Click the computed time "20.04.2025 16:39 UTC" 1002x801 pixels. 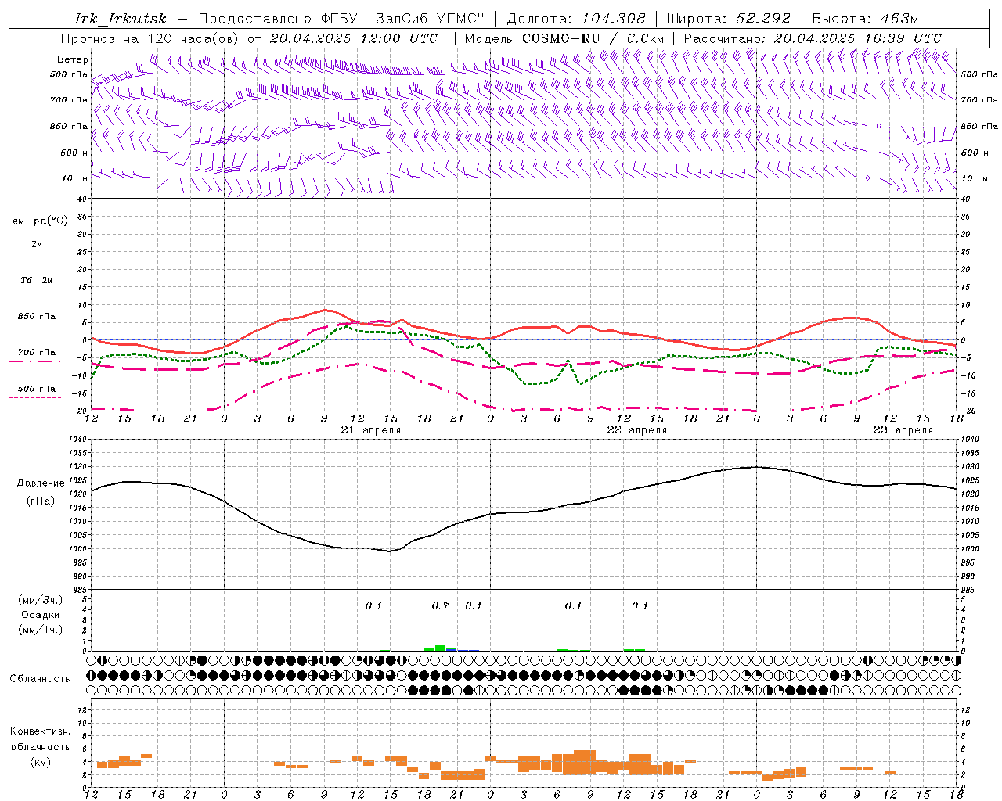click(858, 38)
